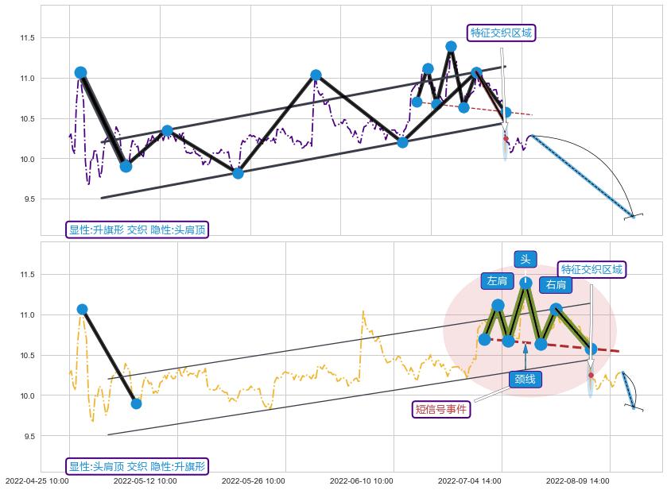
Task: Click the 头 annotation label
Action: point(525,260)
